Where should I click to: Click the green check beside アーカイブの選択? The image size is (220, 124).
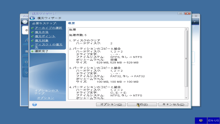32,28
